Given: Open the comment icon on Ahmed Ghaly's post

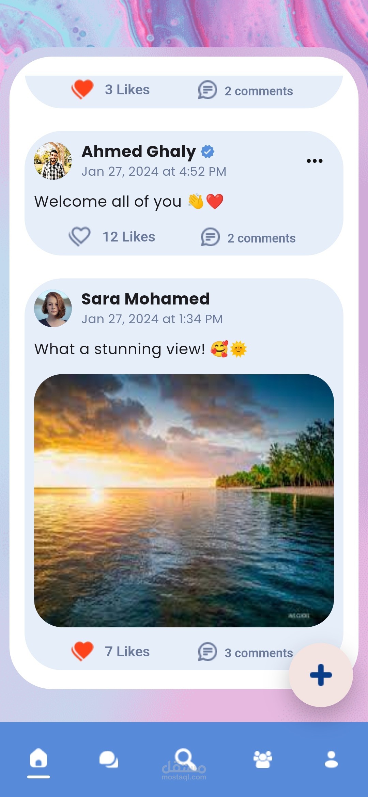Looking at the screenshot, I should (x=210, y=237).
